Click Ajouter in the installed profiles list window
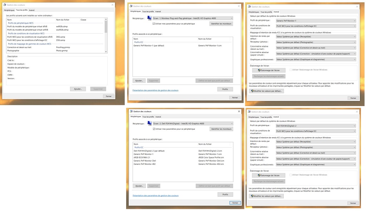Screen dimensions: 366x211 (x=78, y=89)
